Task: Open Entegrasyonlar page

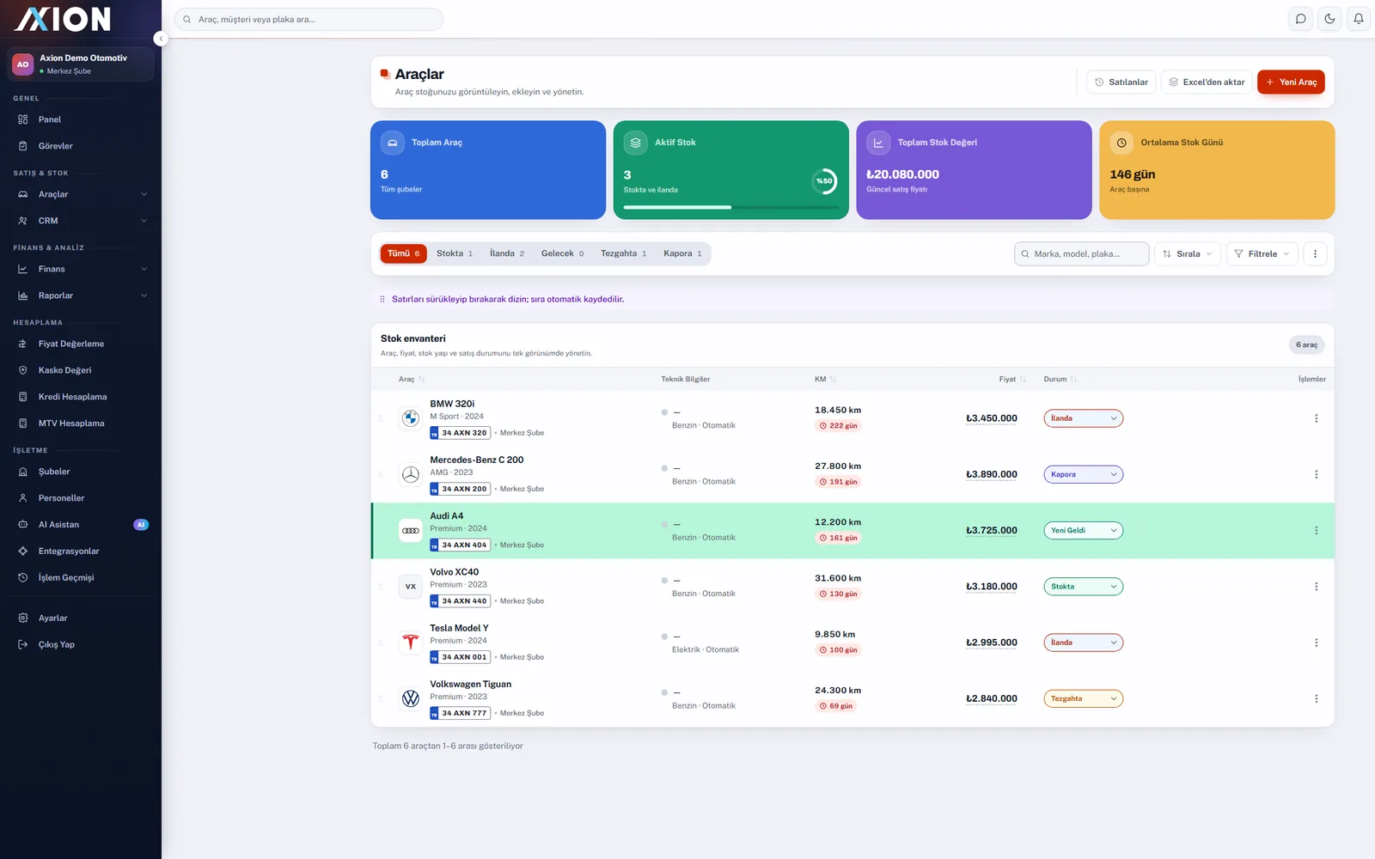Action: pyautogui.click(x=81, y=551)
